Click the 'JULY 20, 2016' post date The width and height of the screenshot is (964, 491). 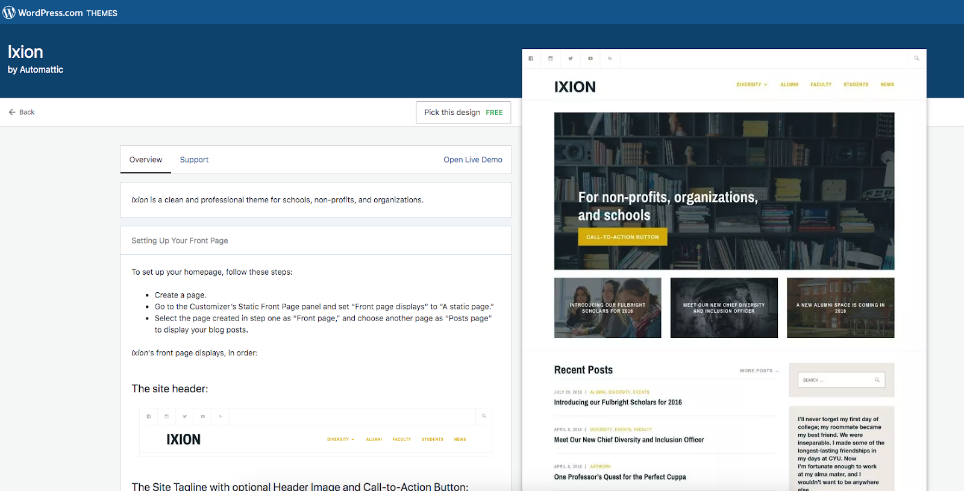pyautogui.click(x=568, y=392)
